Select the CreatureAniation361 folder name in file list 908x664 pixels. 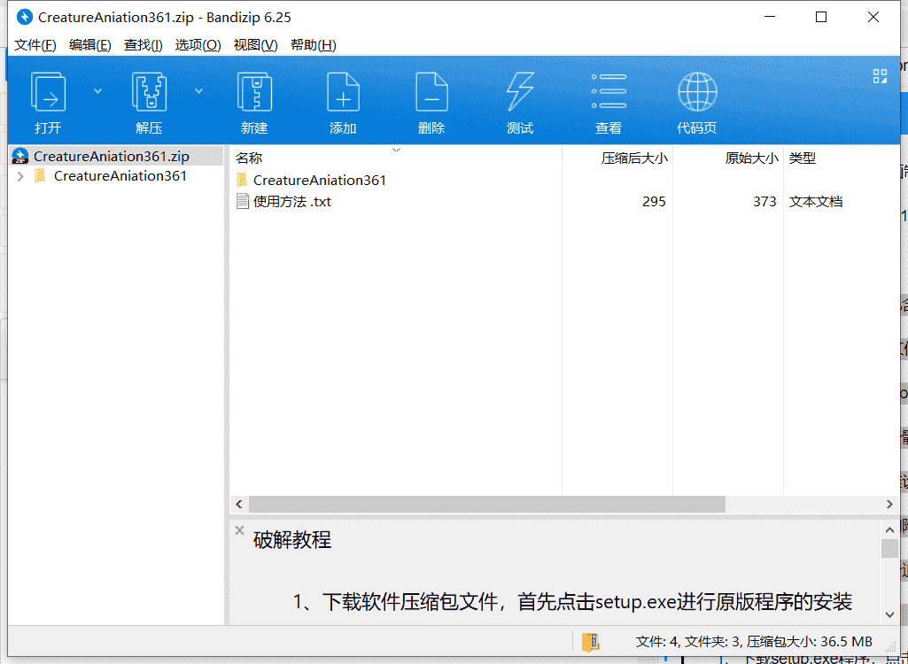(x=320, y=180)
